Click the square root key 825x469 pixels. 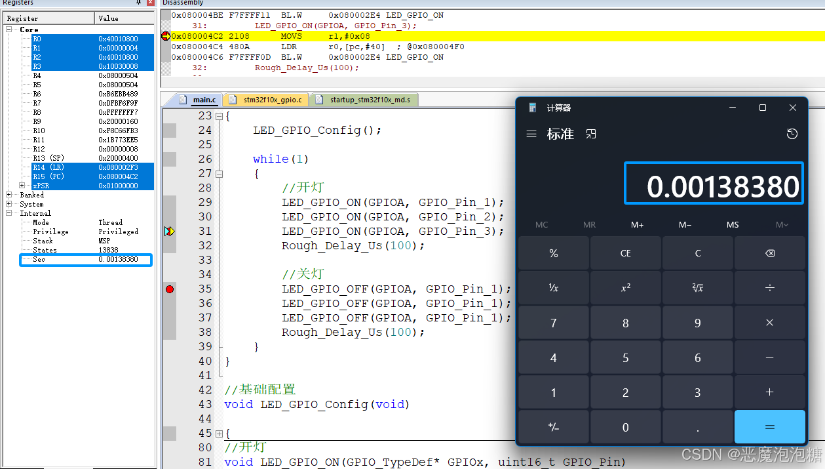point(698,287)
